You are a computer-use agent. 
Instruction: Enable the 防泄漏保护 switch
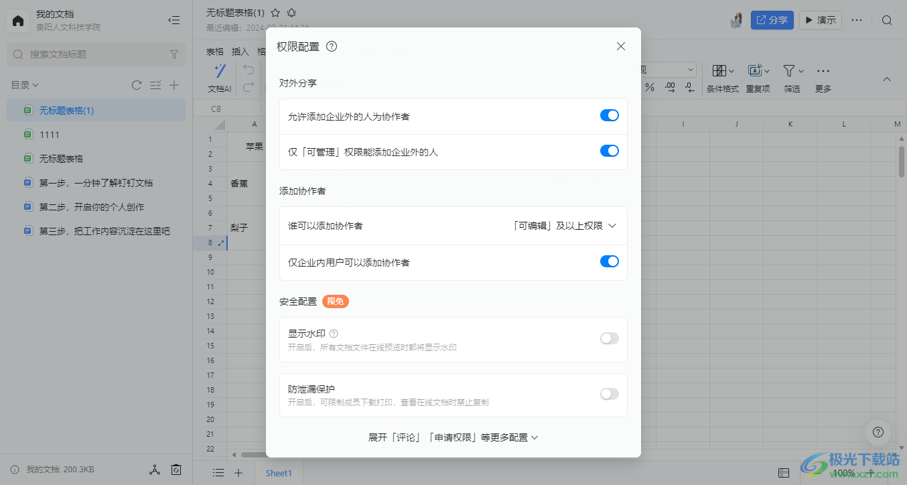[x=609, y=394]
